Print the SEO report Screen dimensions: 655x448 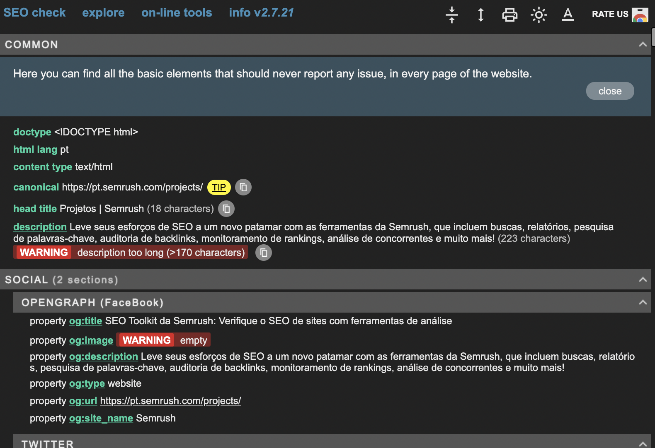[x=510, y=15]
